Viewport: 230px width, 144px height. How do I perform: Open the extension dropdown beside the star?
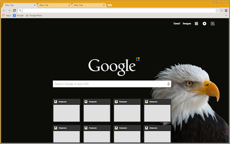click(221, 10)
